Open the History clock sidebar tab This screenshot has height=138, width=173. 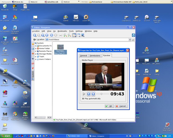coord(33,49)
